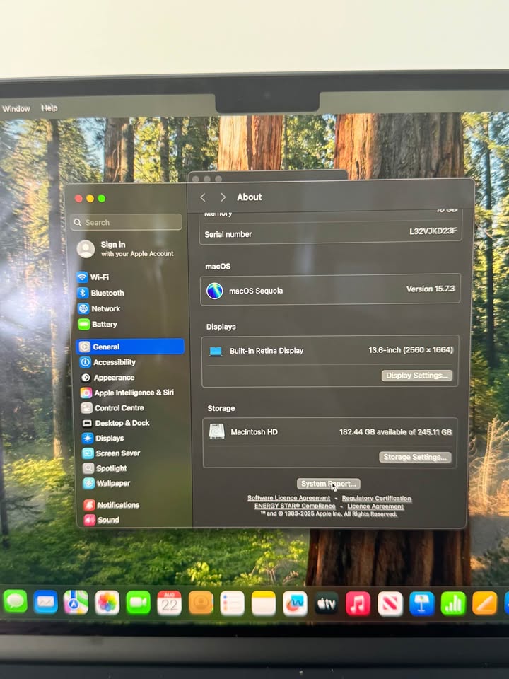Launch Apple TV from the Dock
This screenshot has width=509, height=679.
[327, 603]
